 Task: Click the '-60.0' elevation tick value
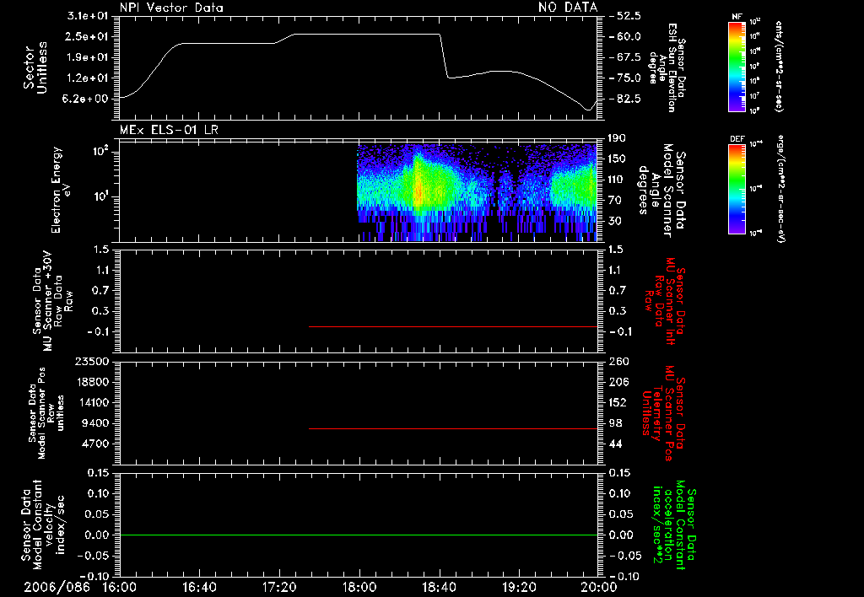(x=625, y=36)
